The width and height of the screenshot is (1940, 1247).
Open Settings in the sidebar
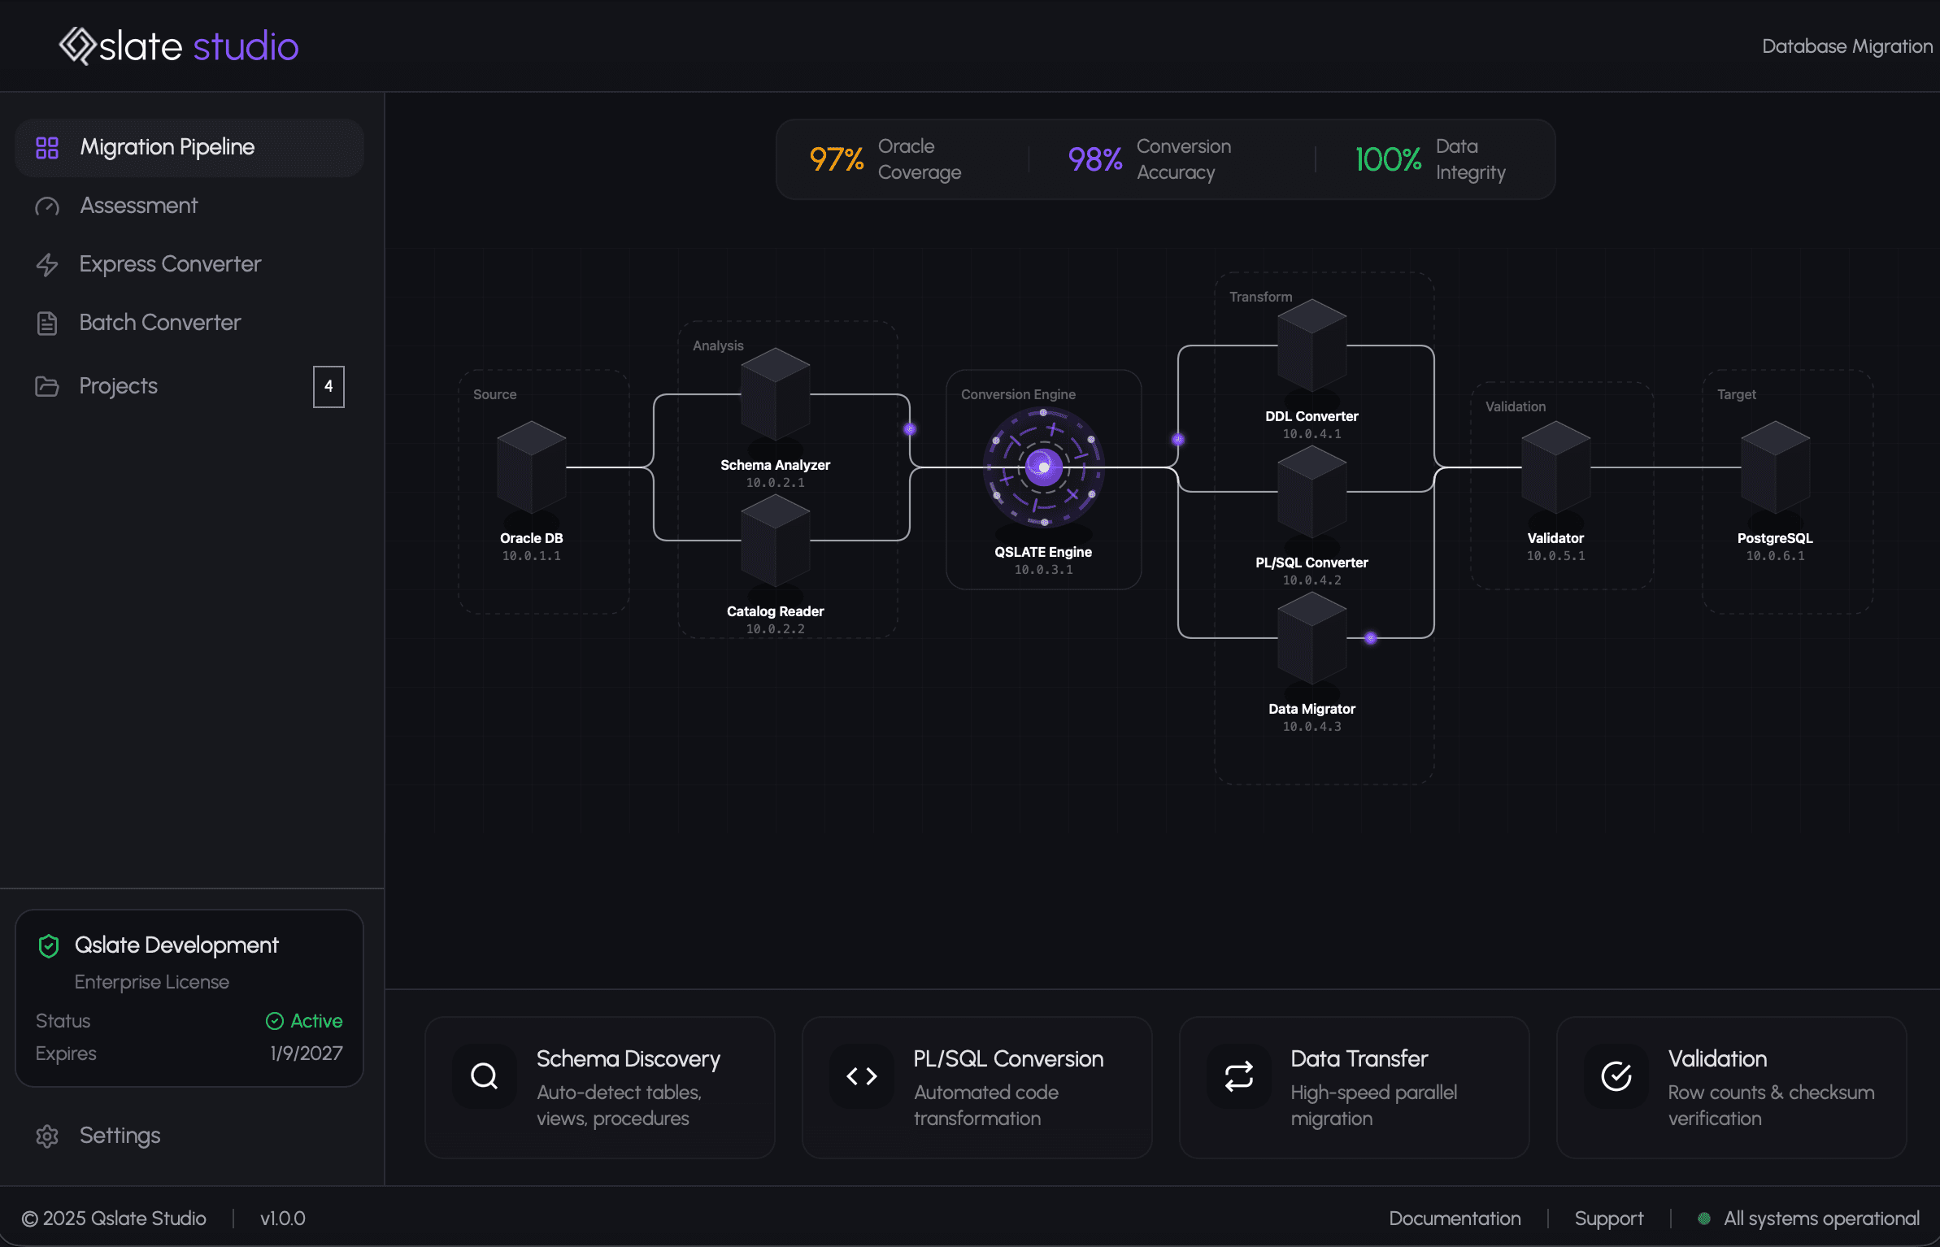tap(189, 1136)
